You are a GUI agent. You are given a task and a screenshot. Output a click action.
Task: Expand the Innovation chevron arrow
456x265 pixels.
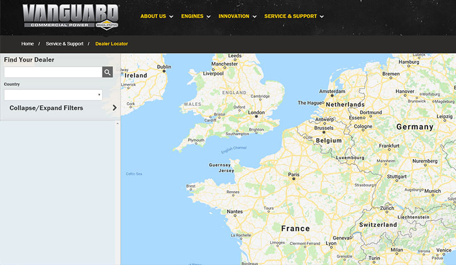[254, 16]
